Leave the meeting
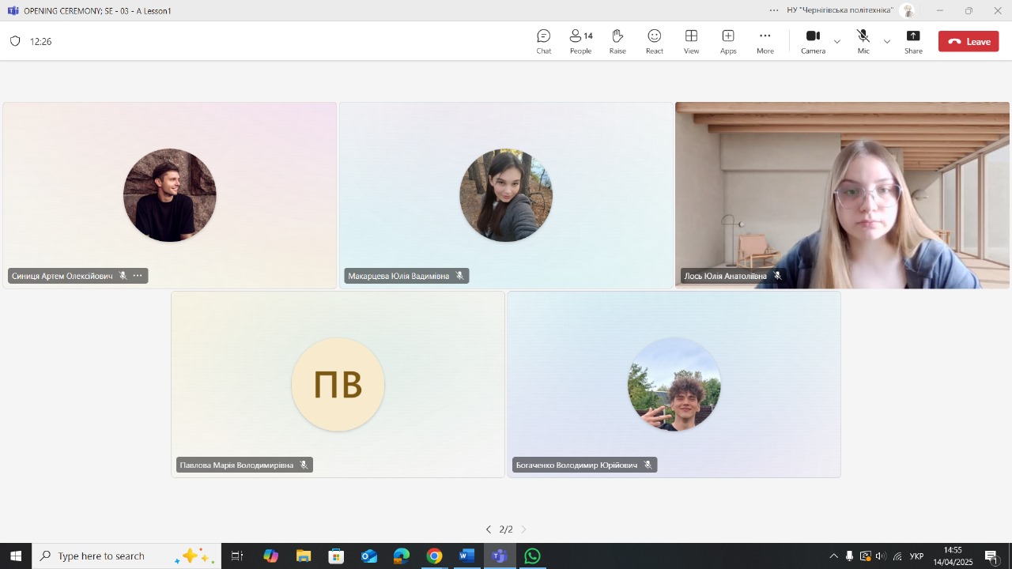 [969, 42]
